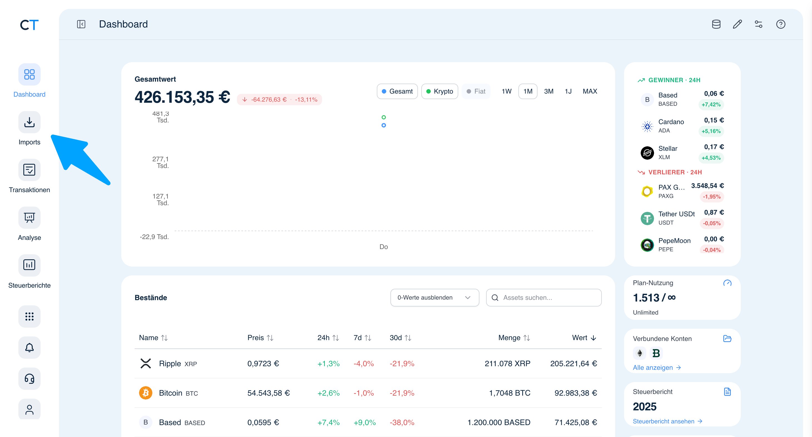
Task: Select the 3M time range
Action: tap(548, 91)
